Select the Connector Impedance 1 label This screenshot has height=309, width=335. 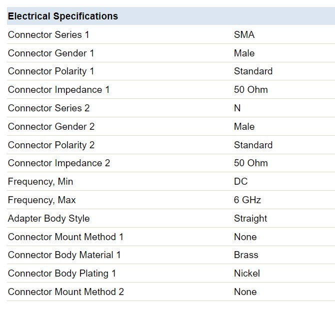(x=59, y=90)
